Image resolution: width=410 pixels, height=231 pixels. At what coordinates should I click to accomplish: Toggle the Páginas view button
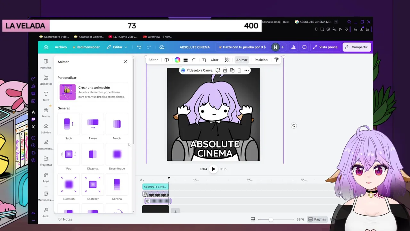tap(317, 219)
